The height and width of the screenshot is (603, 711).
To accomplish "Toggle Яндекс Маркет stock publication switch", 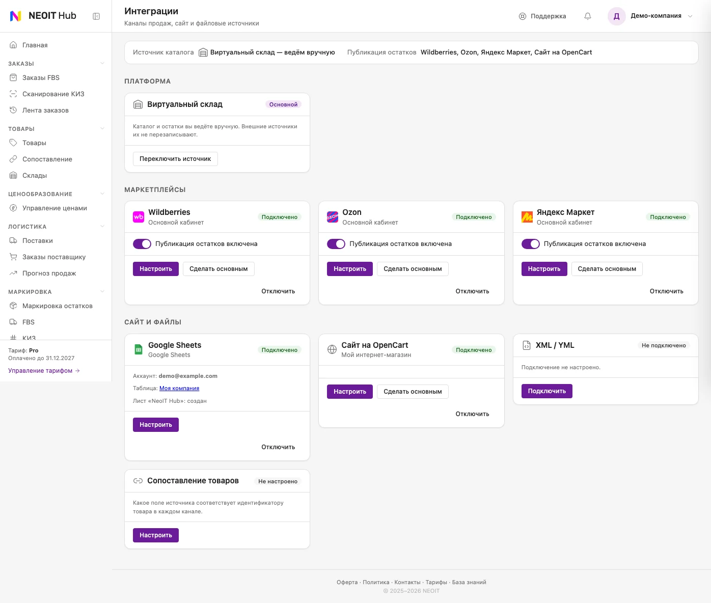I will click(x=531, y=244).
